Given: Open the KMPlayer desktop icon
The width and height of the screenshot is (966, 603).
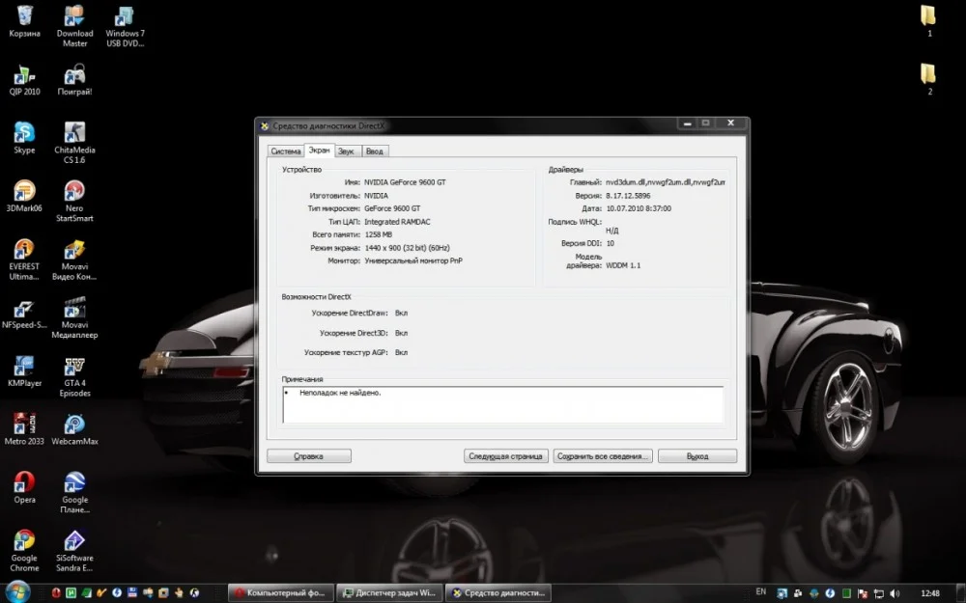Looking at the screenshot, I should pos(24,367).
